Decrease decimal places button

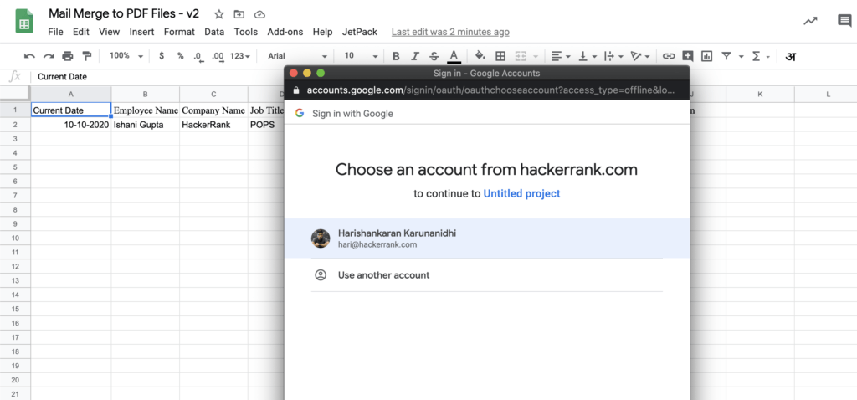coord(198,56)
